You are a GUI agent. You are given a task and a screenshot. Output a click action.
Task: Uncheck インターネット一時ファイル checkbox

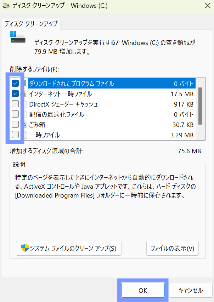[x=15, y=93]
